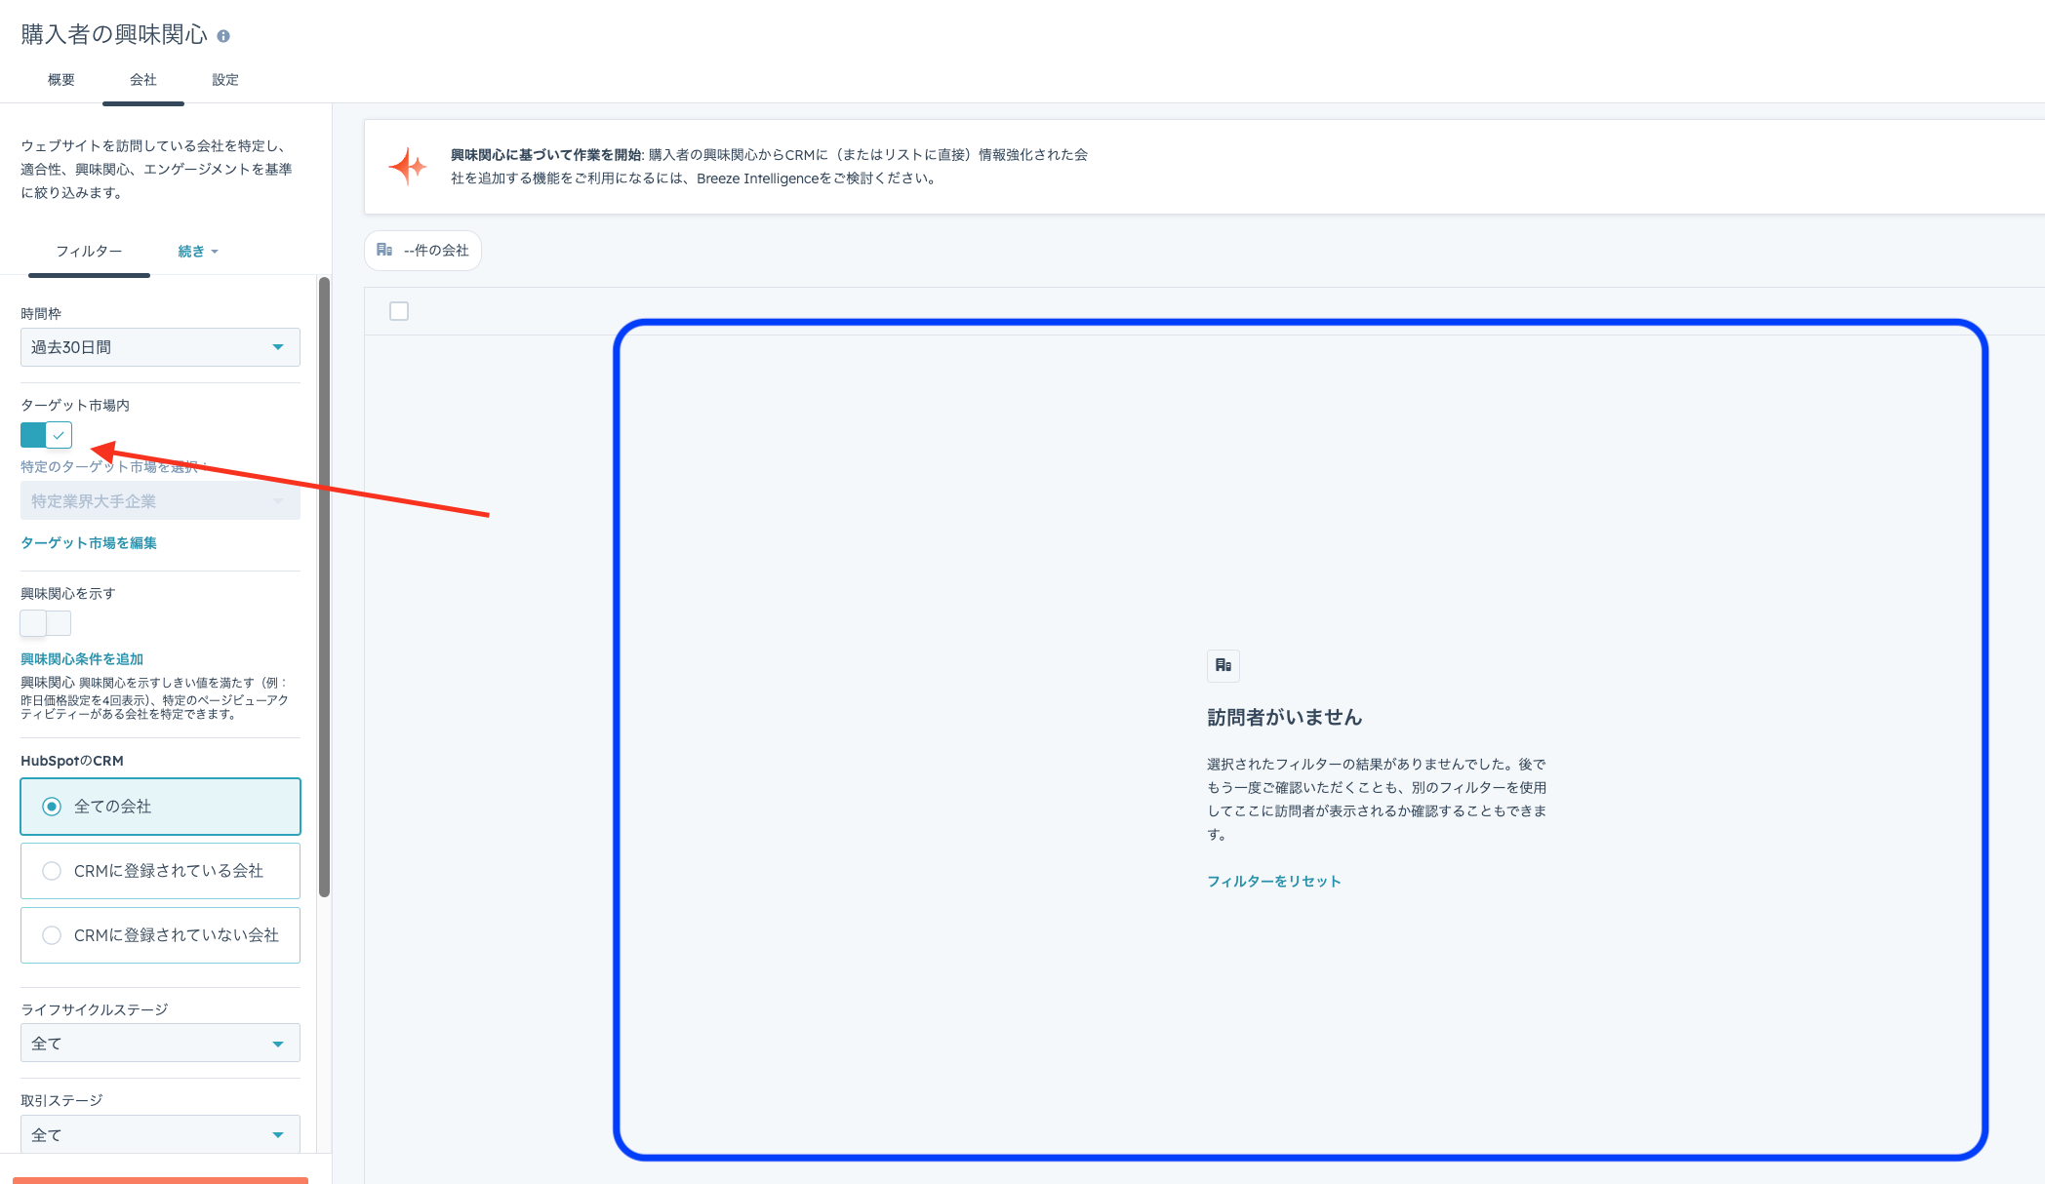This screenshot has width=2045, height=1184.
Task: Enable the 興味関心を示す switch
Action: 46,622
